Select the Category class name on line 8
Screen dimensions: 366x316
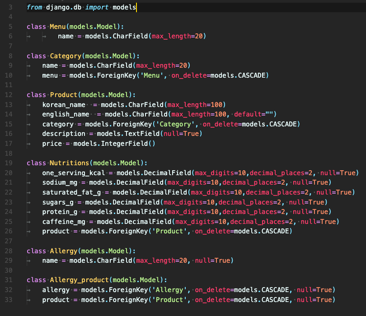coord(66,56)
